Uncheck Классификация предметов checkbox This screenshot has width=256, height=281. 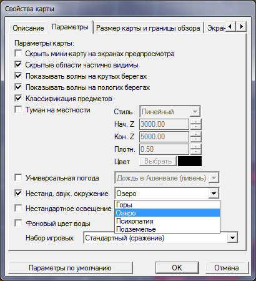click(x=18, y=98)
